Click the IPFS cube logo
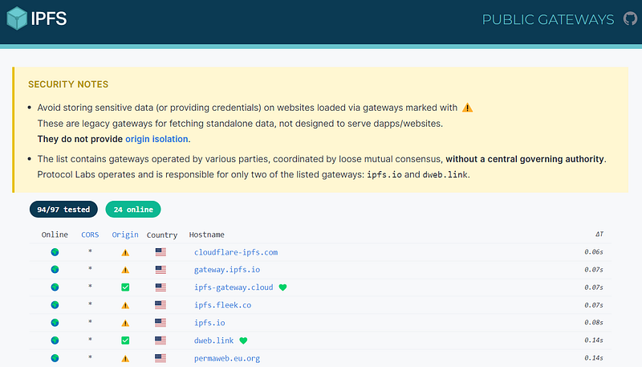642x367 pixels. point(17,18)
